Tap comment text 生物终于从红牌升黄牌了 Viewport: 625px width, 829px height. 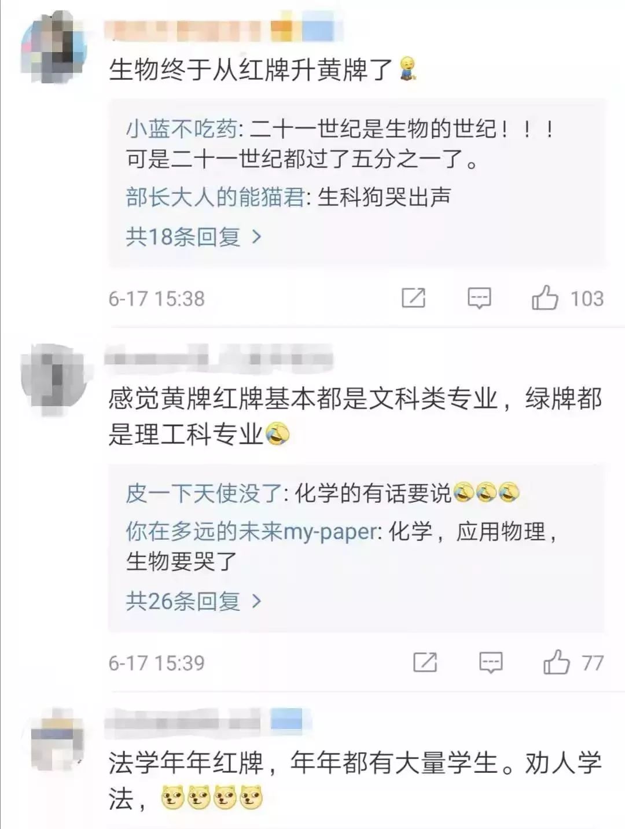point(252,70)
